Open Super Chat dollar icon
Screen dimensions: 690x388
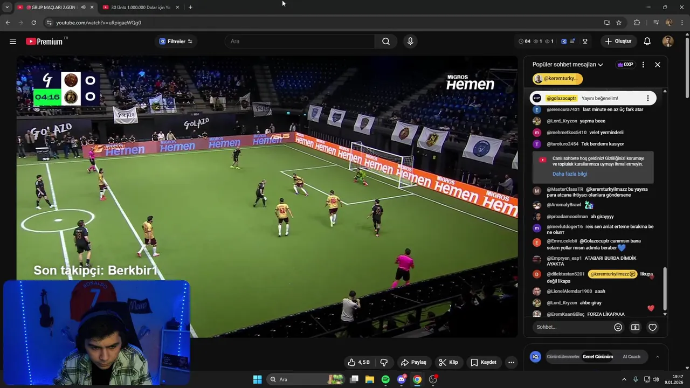[x=636, y=327]
